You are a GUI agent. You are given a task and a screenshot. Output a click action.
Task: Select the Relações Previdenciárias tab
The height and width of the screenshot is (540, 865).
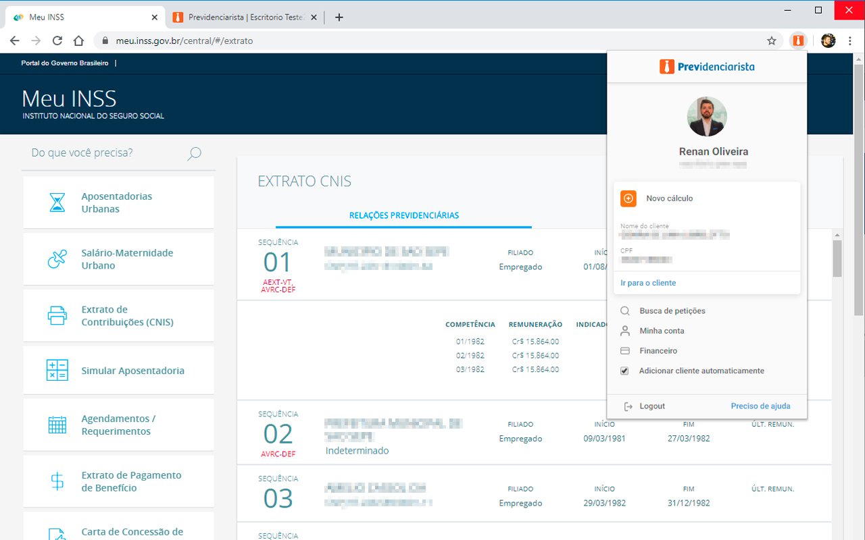[403, 216]
